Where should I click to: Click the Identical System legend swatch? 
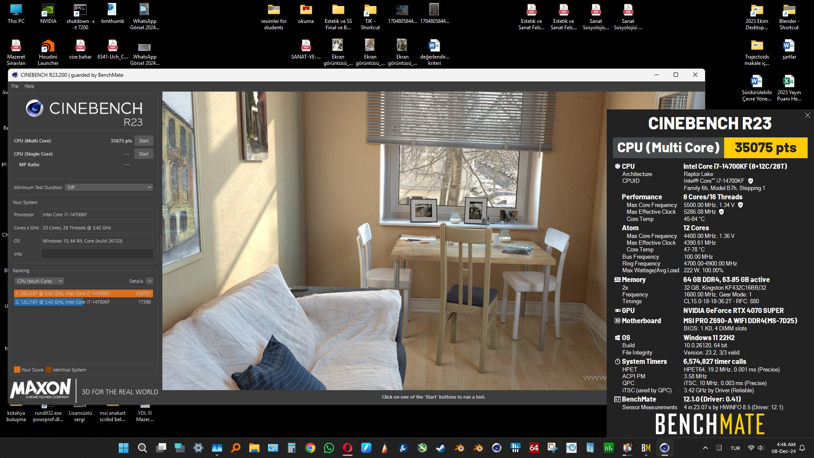click(x=48, y=370)
